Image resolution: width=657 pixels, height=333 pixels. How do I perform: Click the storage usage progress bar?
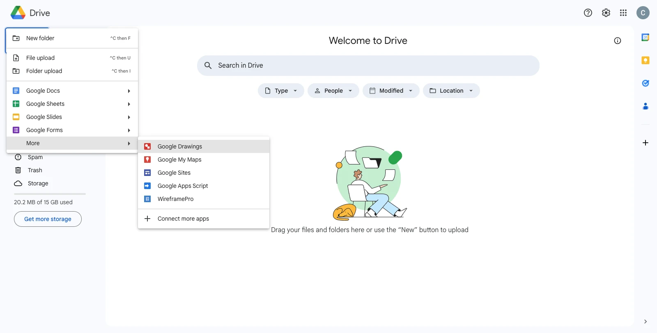50,194
